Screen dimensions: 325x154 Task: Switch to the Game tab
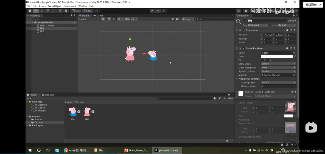(98, 16)
